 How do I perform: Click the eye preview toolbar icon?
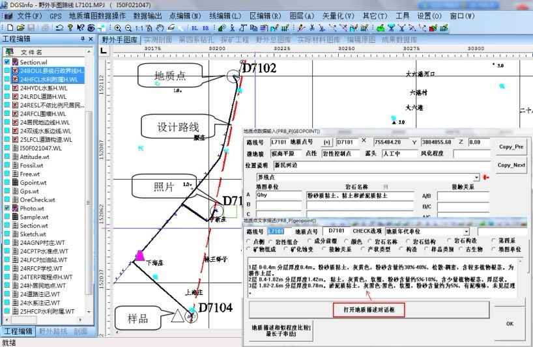pyautogui.click(x=91, y=28)
